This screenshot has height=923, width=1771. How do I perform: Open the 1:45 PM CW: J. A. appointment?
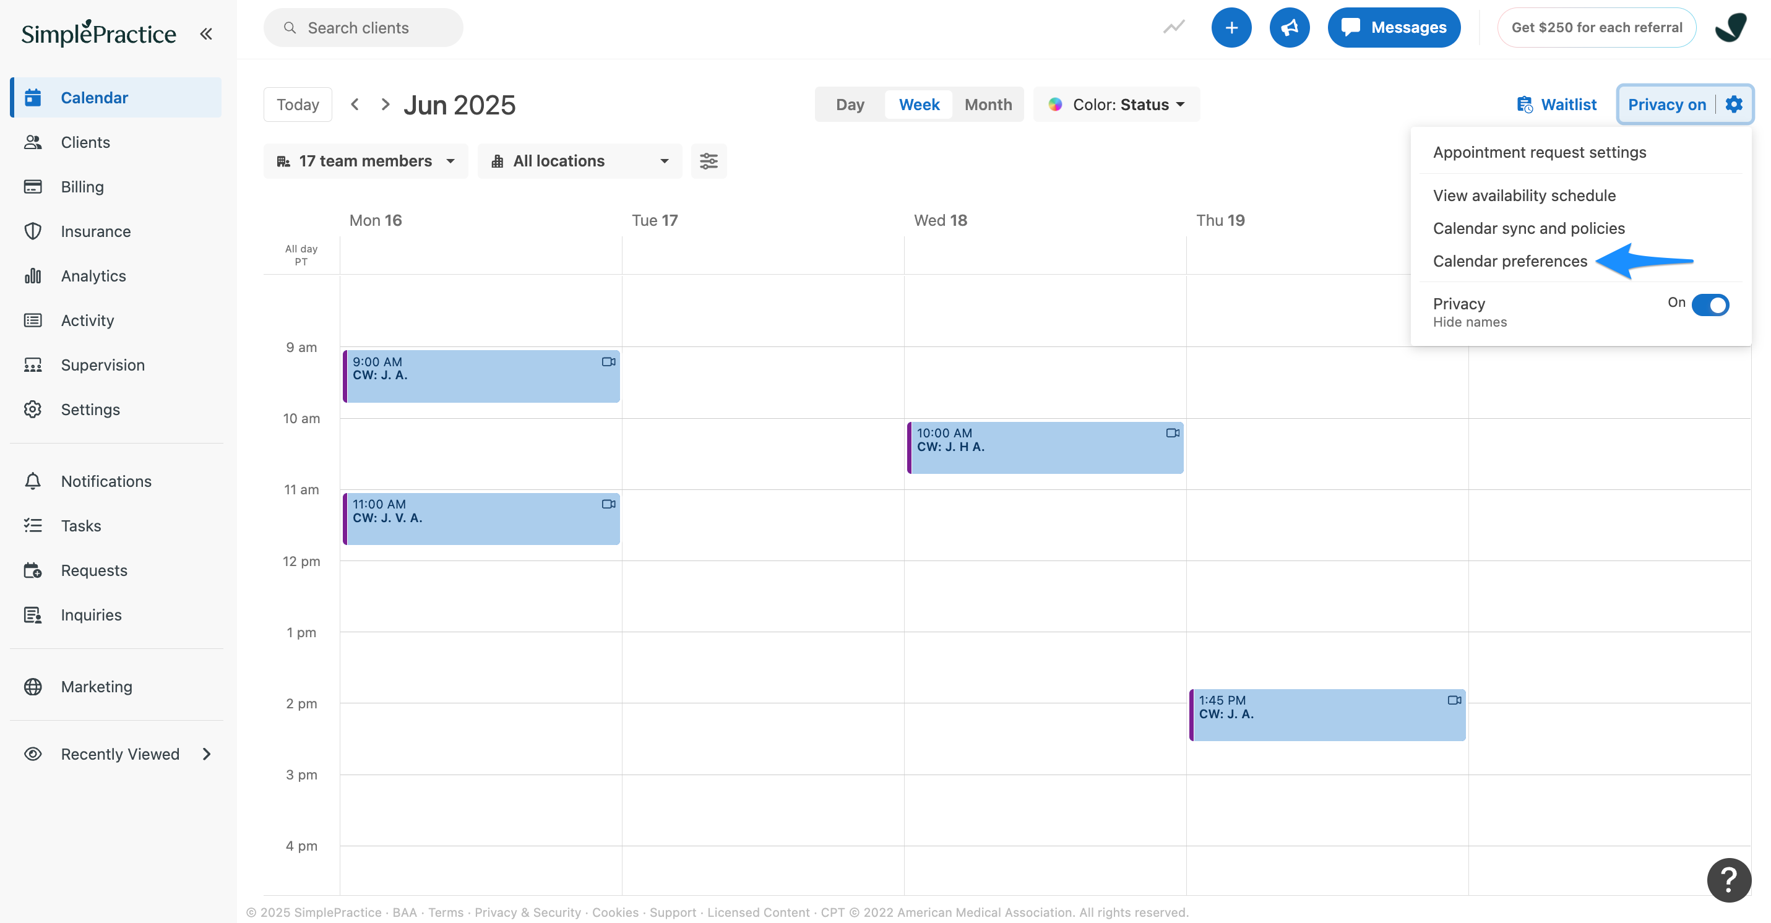[1327, 715]
